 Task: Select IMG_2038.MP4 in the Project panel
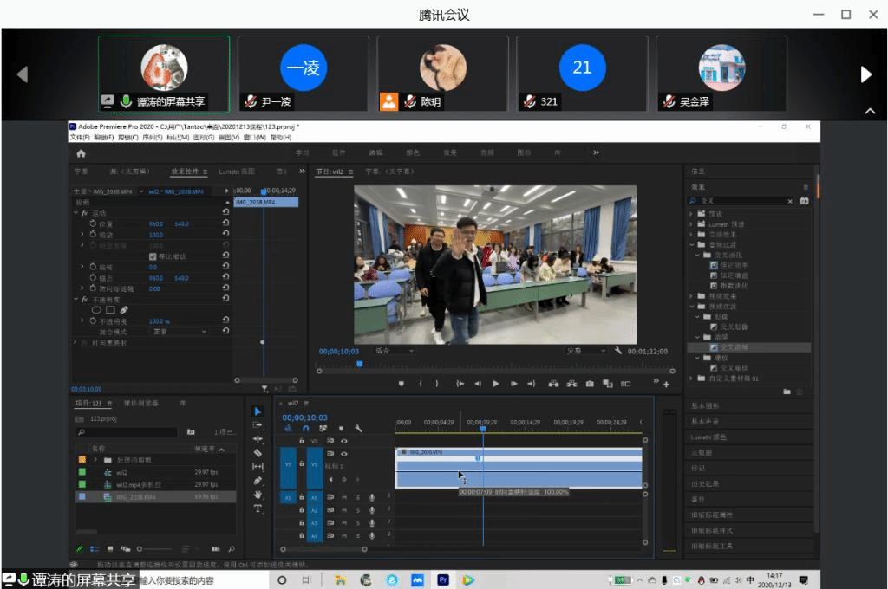pos(134,497)
